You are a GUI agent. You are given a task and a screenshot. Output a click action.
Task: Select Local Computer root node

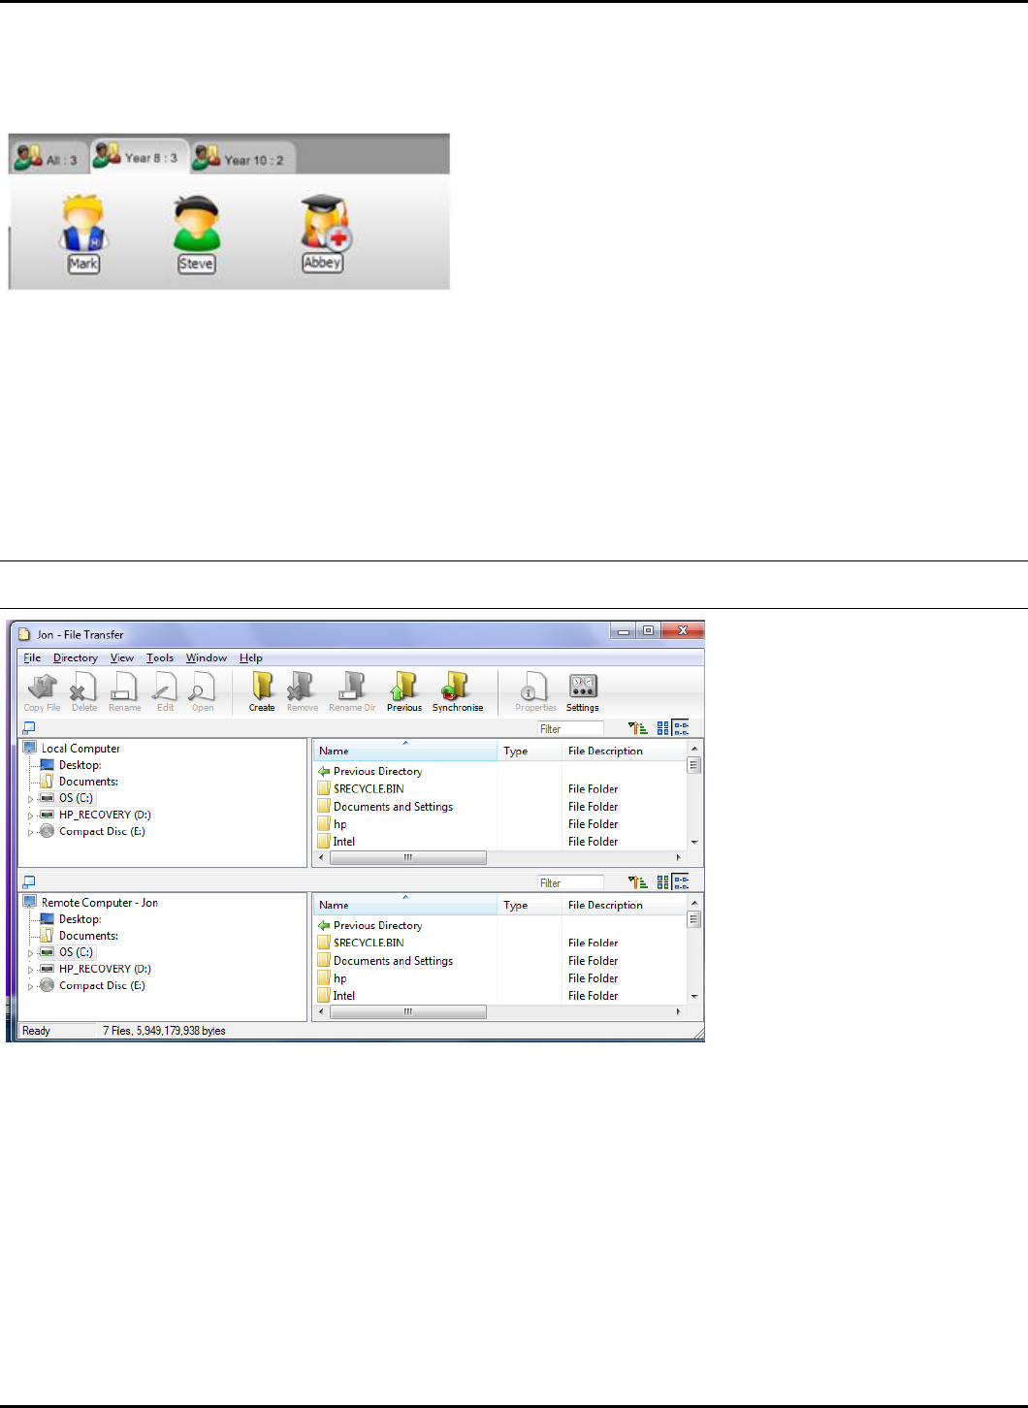click(80, 749)
